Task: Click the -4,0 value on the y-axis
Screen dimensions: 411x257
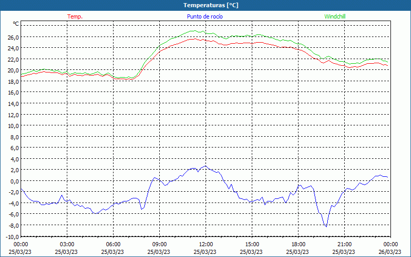Action: [14, 204]
